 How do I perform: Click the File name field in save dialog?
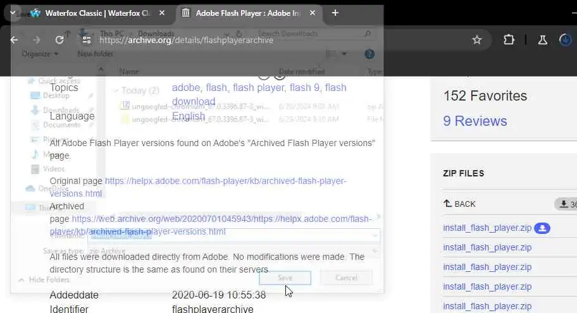(x=233, y=235)
